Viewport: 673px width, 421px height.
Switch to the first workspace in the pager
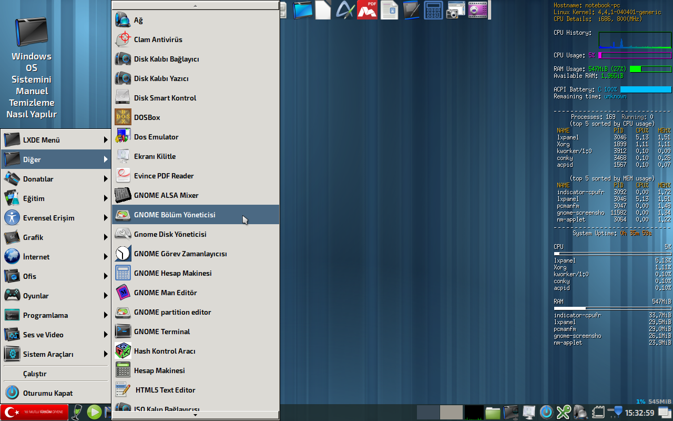[x=428, y=413]
